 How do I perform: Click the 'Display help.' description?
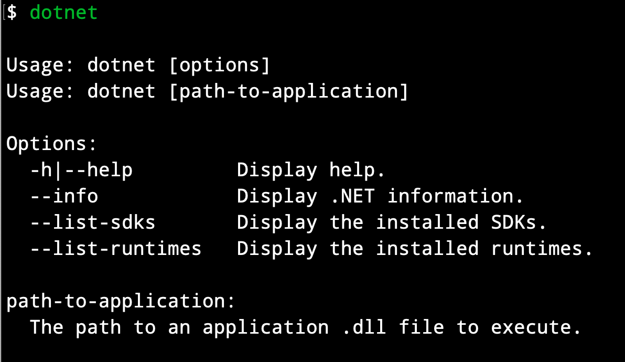pyautogui.click(x=311, y=170)
